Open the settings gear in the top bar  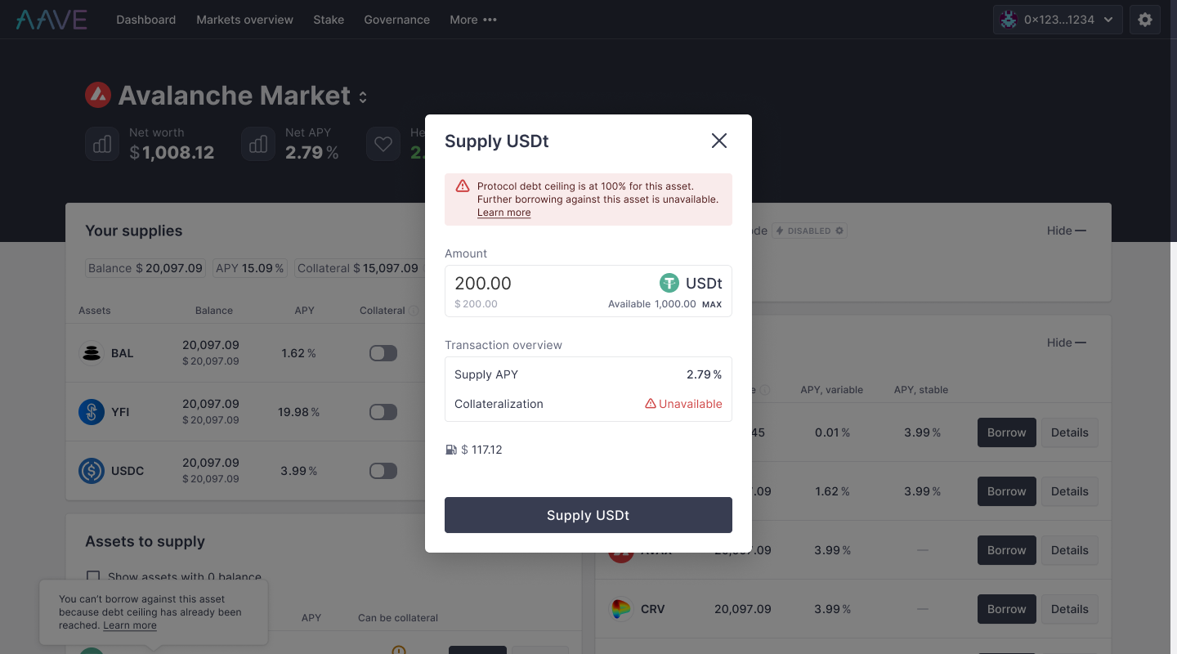point(1144,19)
